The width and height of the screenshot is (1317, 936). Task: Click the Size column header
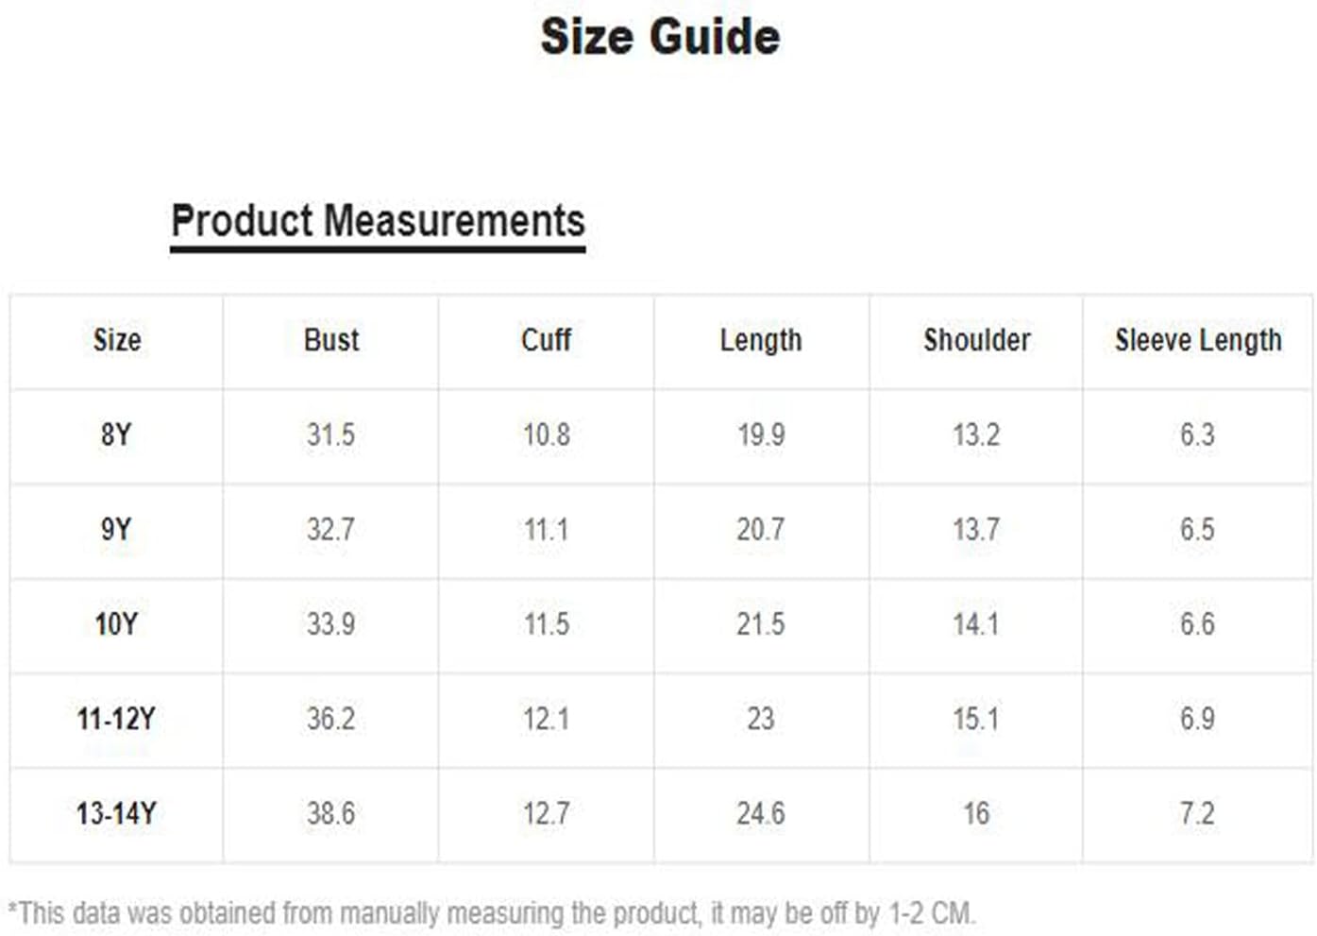[x=117, y=340]
